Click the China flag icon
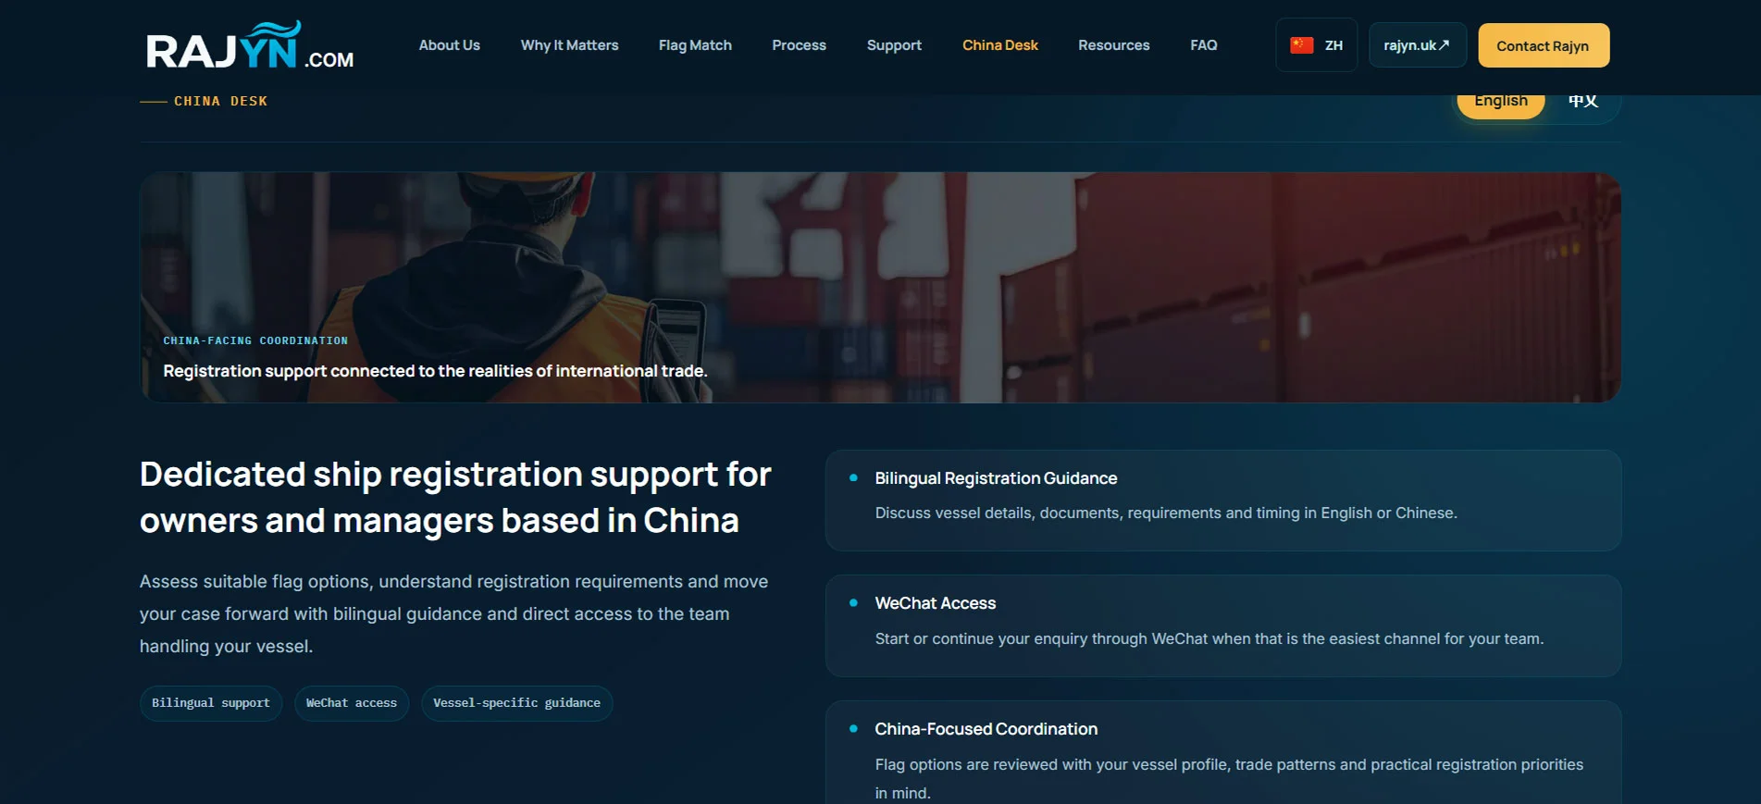 [1302, 45]
